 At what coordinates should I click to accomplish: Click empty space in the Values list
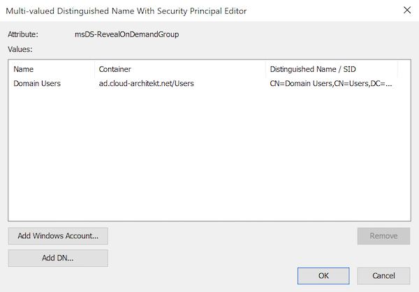[x=209, y=155]
